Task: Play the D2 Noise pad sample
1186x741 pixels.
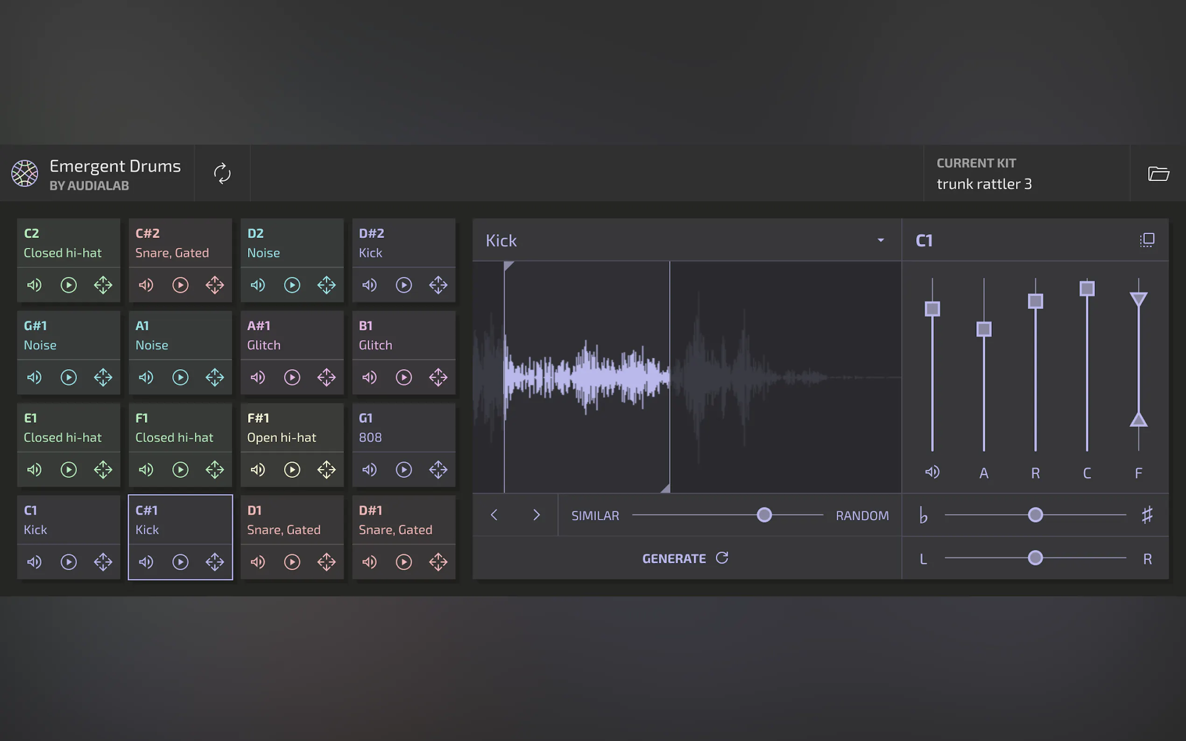Action: click(292, 285)
